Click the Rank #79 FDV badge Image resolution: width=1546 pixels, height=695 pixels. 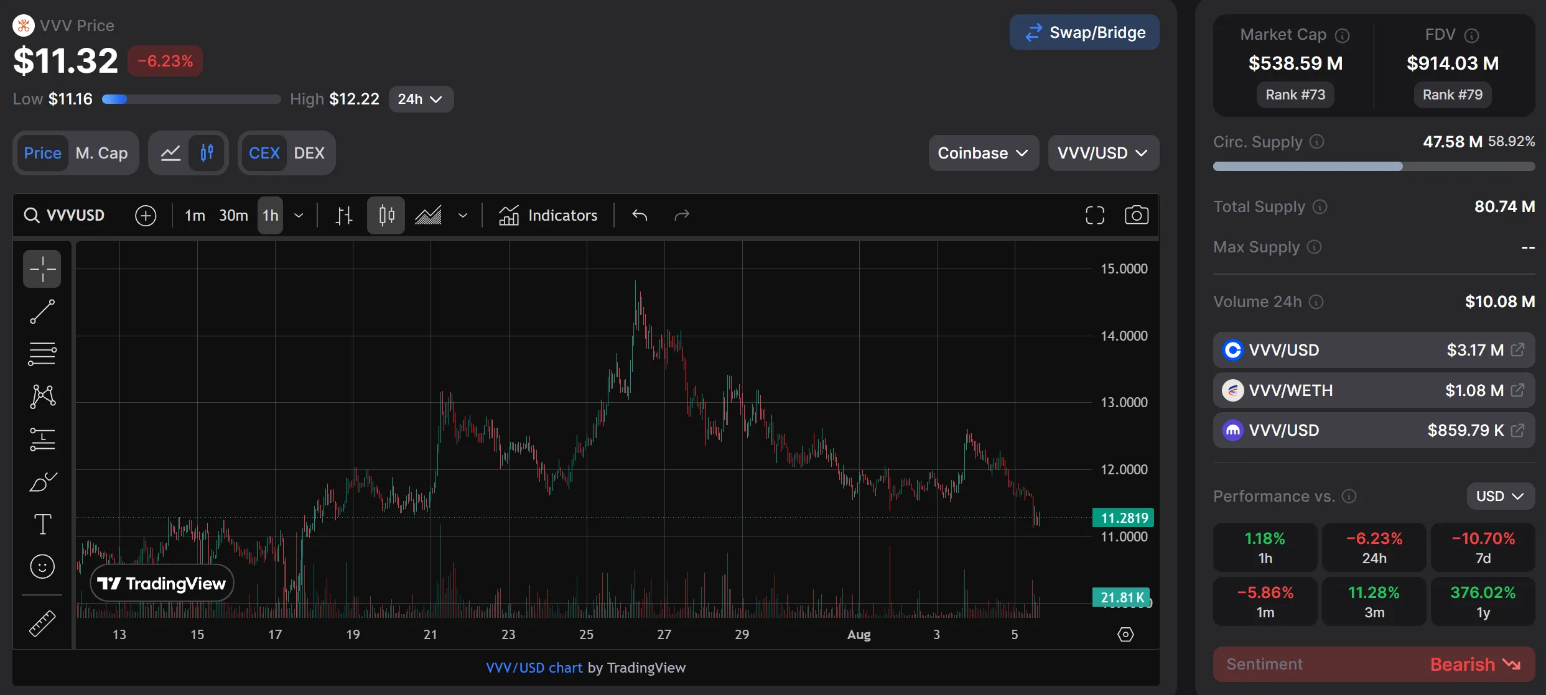pos(1453,94)
